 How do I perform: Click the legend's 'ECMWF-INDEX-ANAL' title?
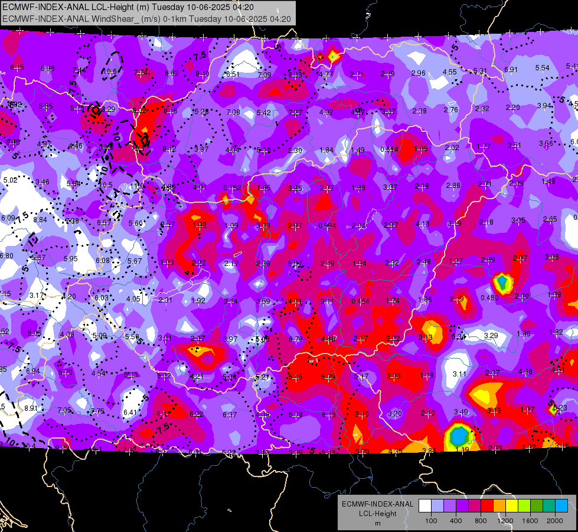378,504
